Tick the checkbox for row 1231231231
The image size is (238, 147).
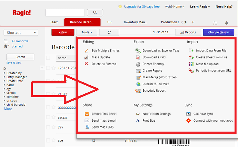point(48,68)
